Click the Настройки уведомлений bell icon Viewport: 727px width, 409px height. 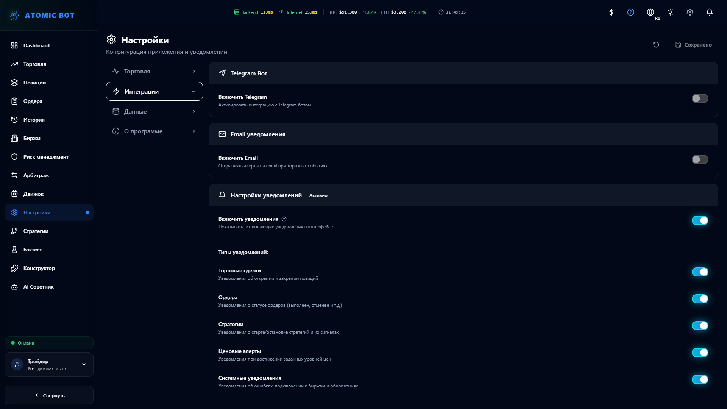222,195
